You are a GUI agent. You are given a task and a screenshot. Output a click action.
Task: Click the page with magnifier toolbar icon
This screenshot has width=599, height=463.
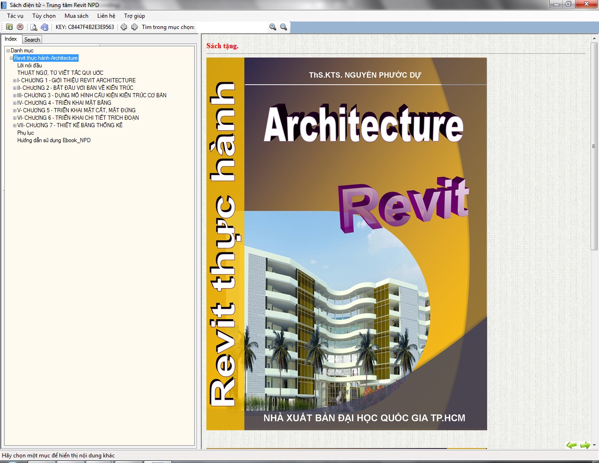[34, 27]
